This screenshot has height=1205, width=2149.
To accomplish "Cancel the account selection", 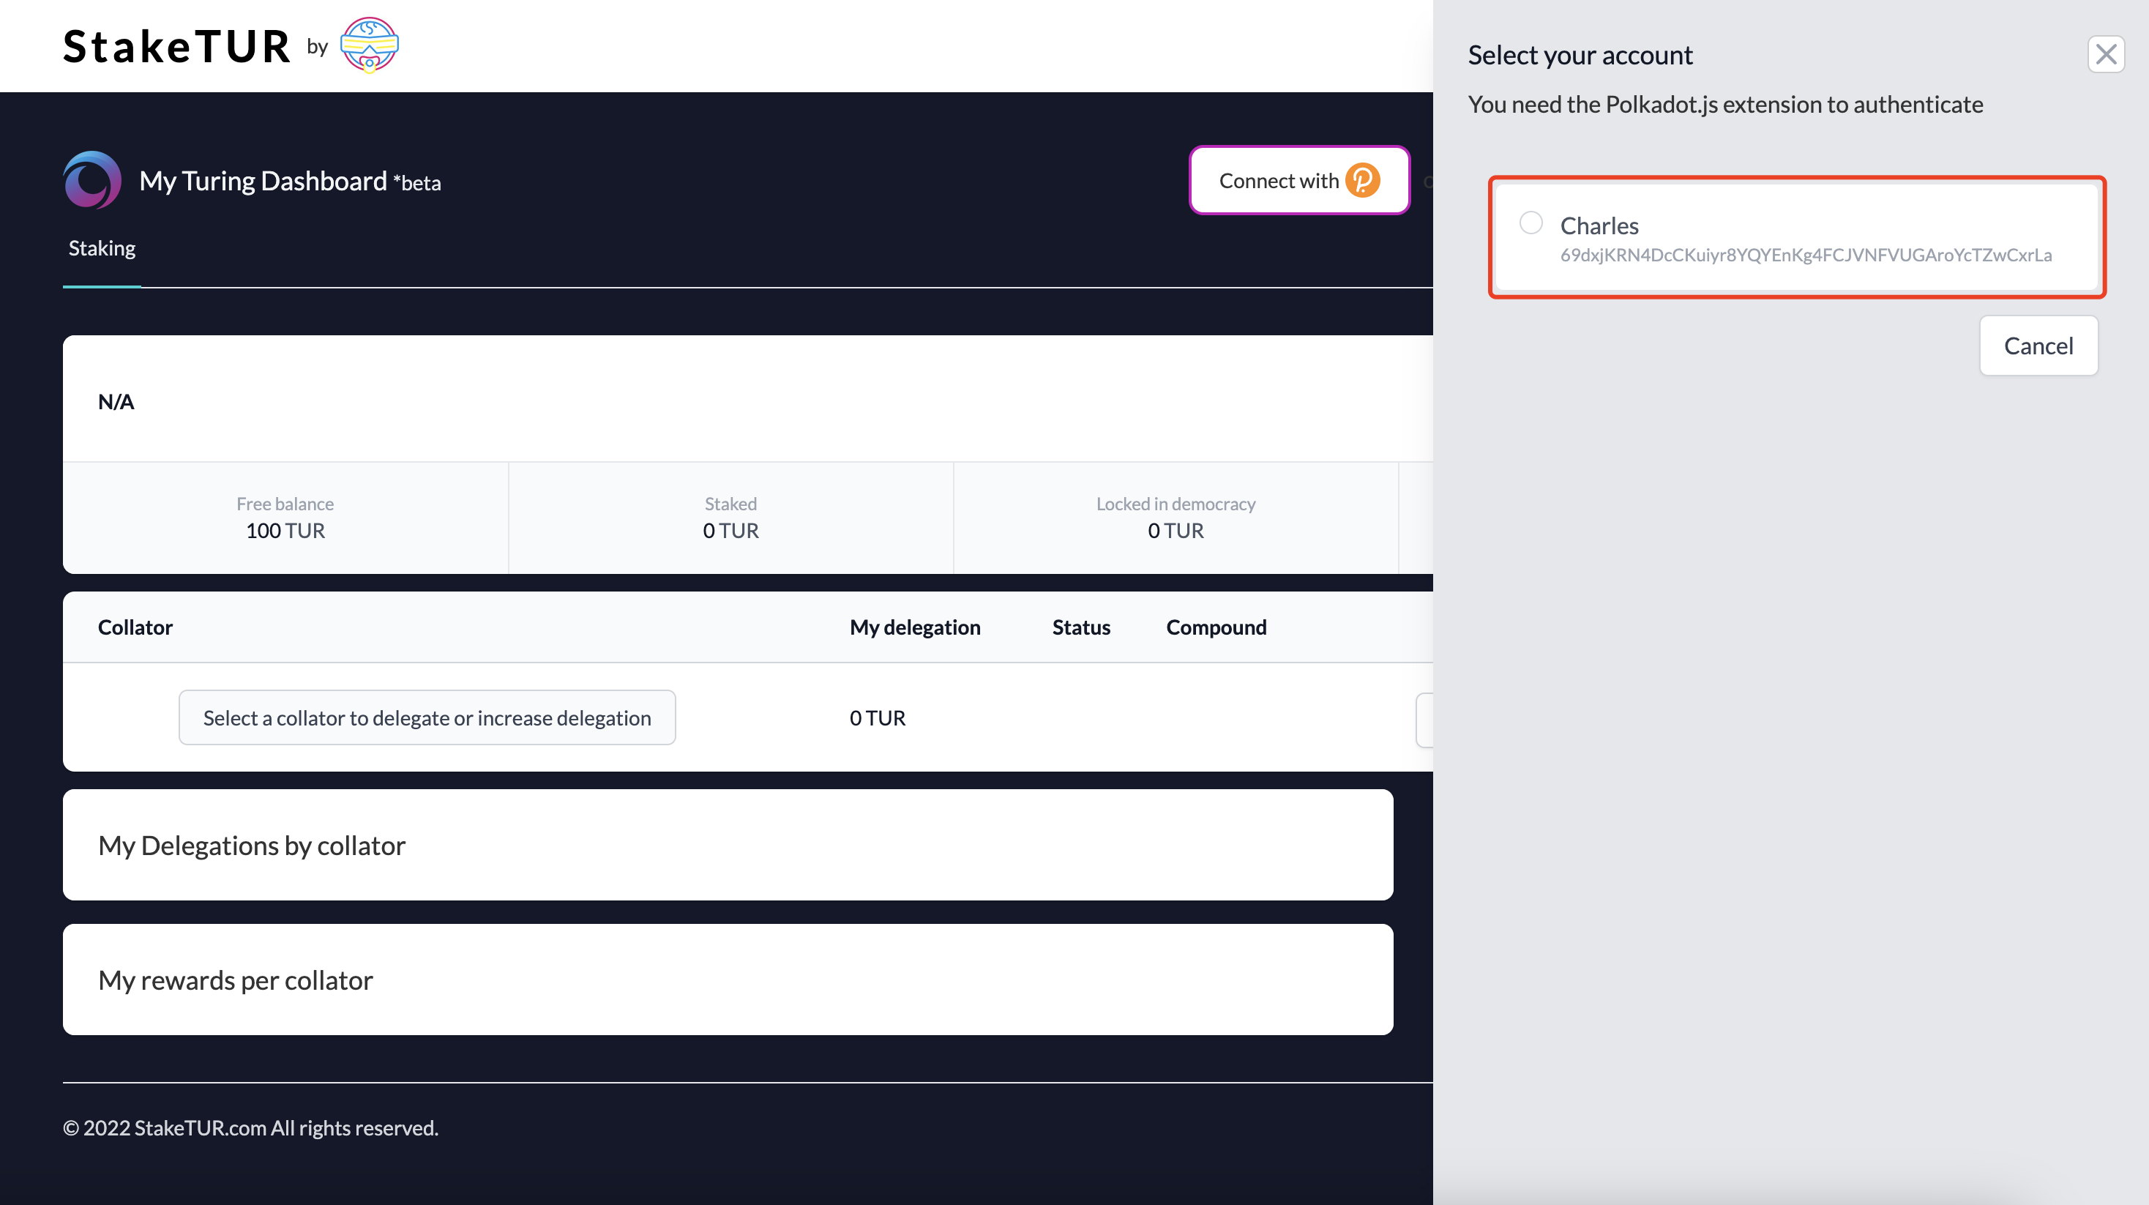I will tap(2038, 346).
